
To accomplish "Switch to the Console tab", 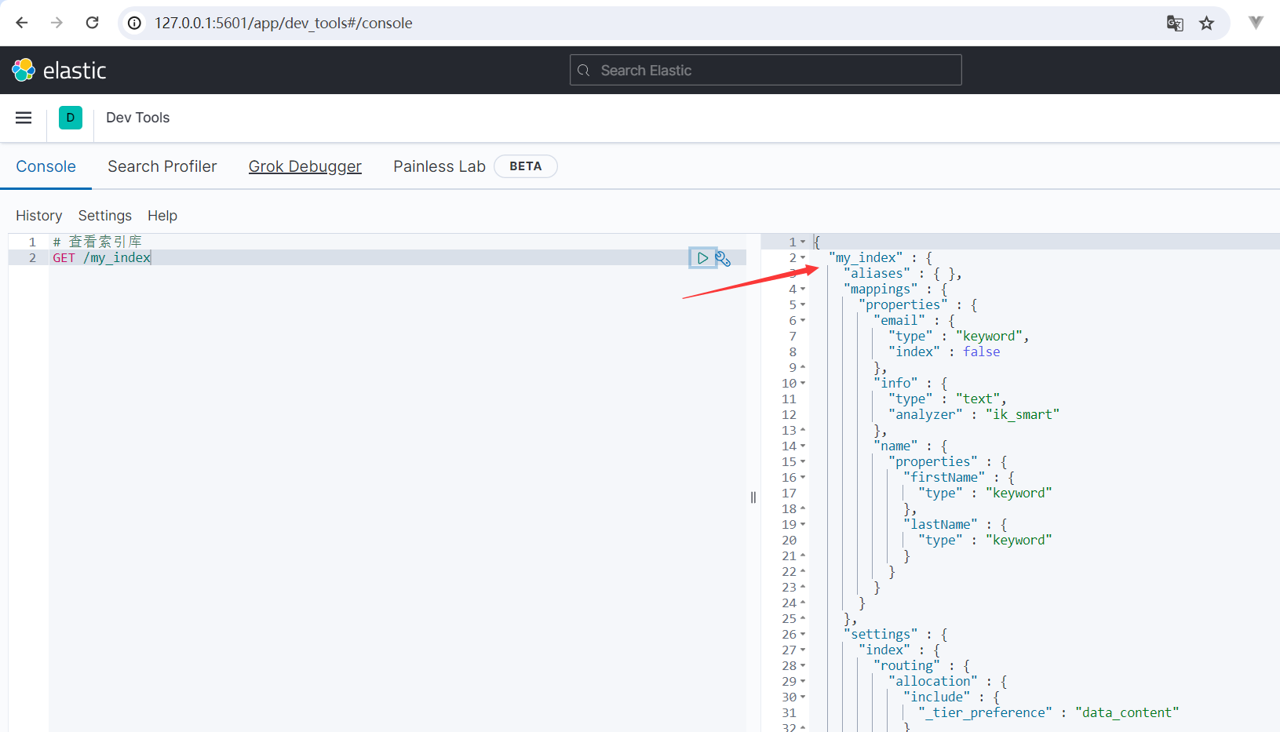I will pyautogui.click(x=46, y=166).
